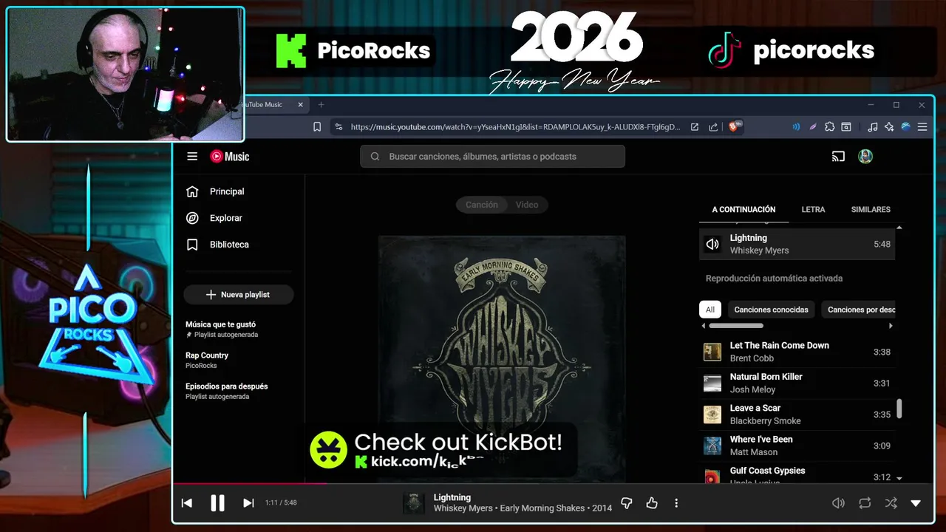
Task: Click the Brave Shields lion icon
Action: [x=735, y=127]
